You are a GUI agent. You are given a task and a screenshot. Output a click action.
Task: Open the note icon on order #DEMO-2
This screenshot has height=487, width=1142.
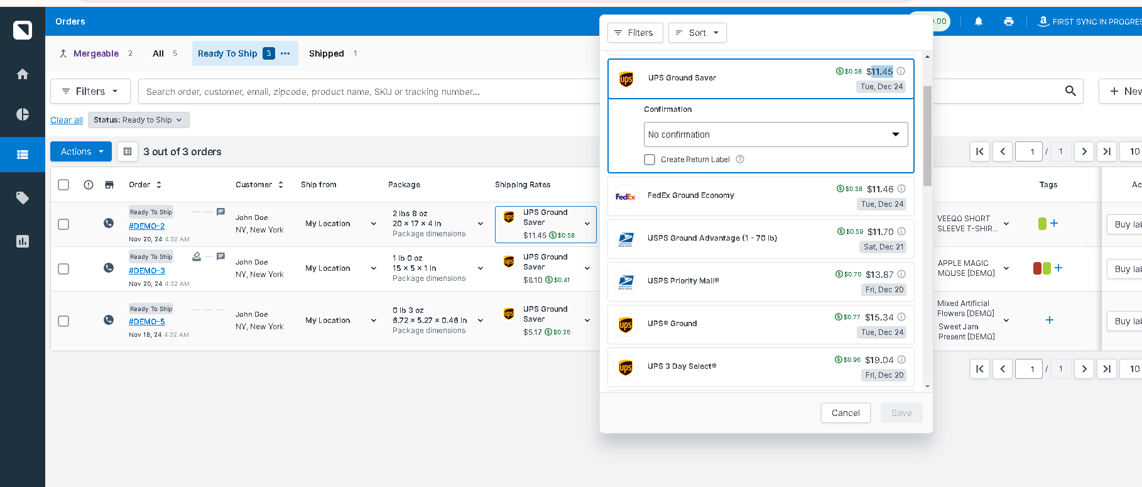tap(220, 212)
